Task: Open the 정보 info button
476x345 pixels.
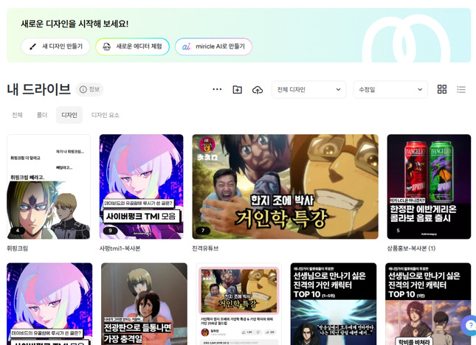Action: (89, 89)
